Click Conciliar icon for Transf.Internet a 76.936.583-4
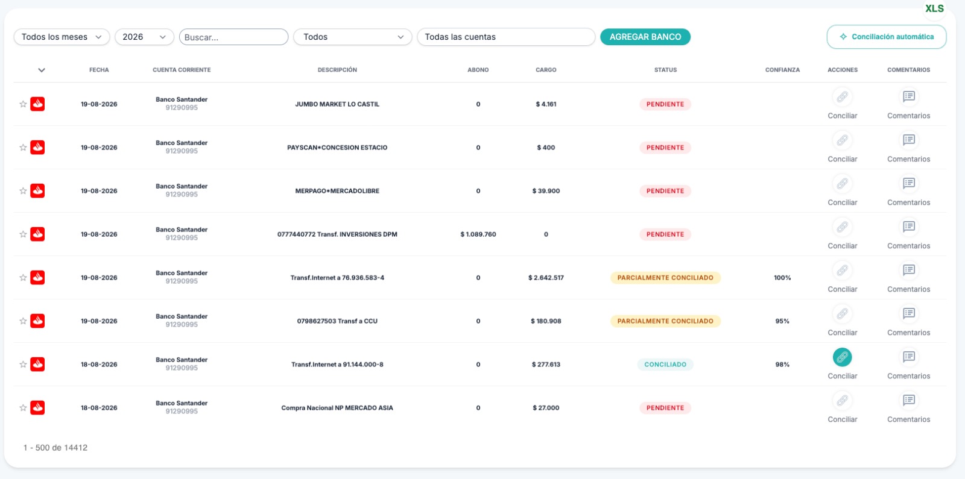 click(842, 271)
